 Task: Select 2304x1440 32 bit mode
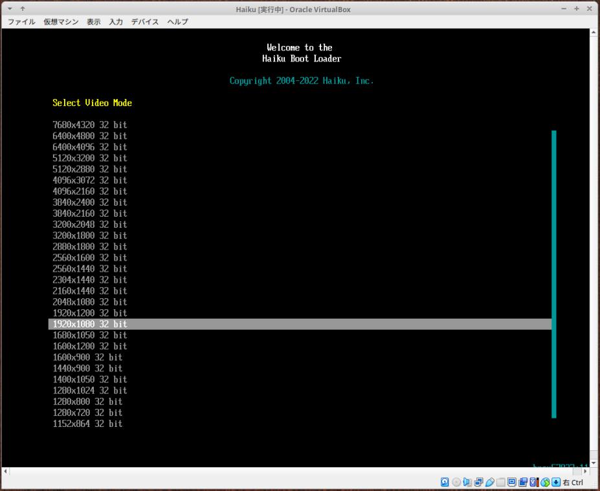(89, 280)
